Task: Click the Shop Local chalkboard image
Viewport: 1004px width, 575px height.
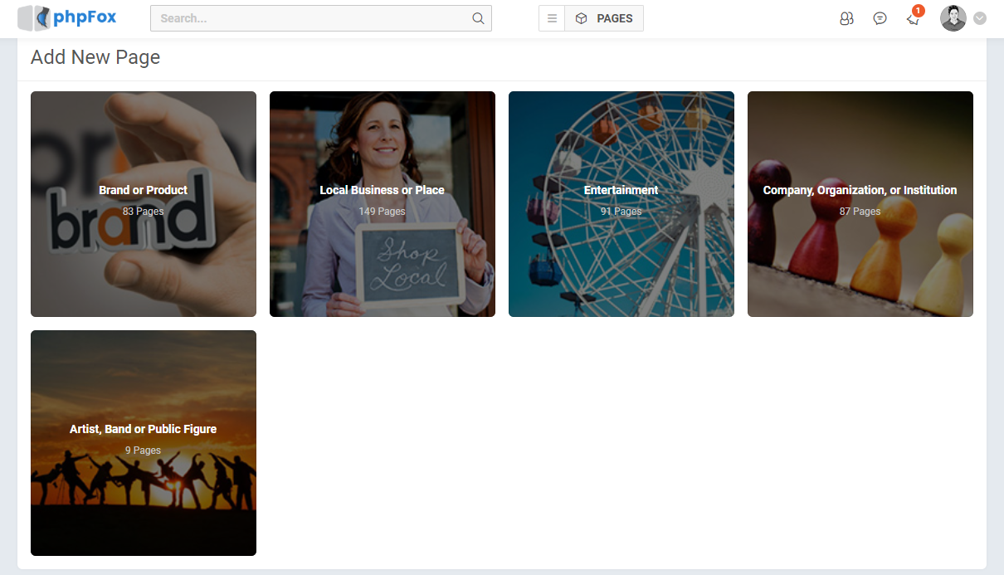Action: pyautogui.click(x=408, y=266)
